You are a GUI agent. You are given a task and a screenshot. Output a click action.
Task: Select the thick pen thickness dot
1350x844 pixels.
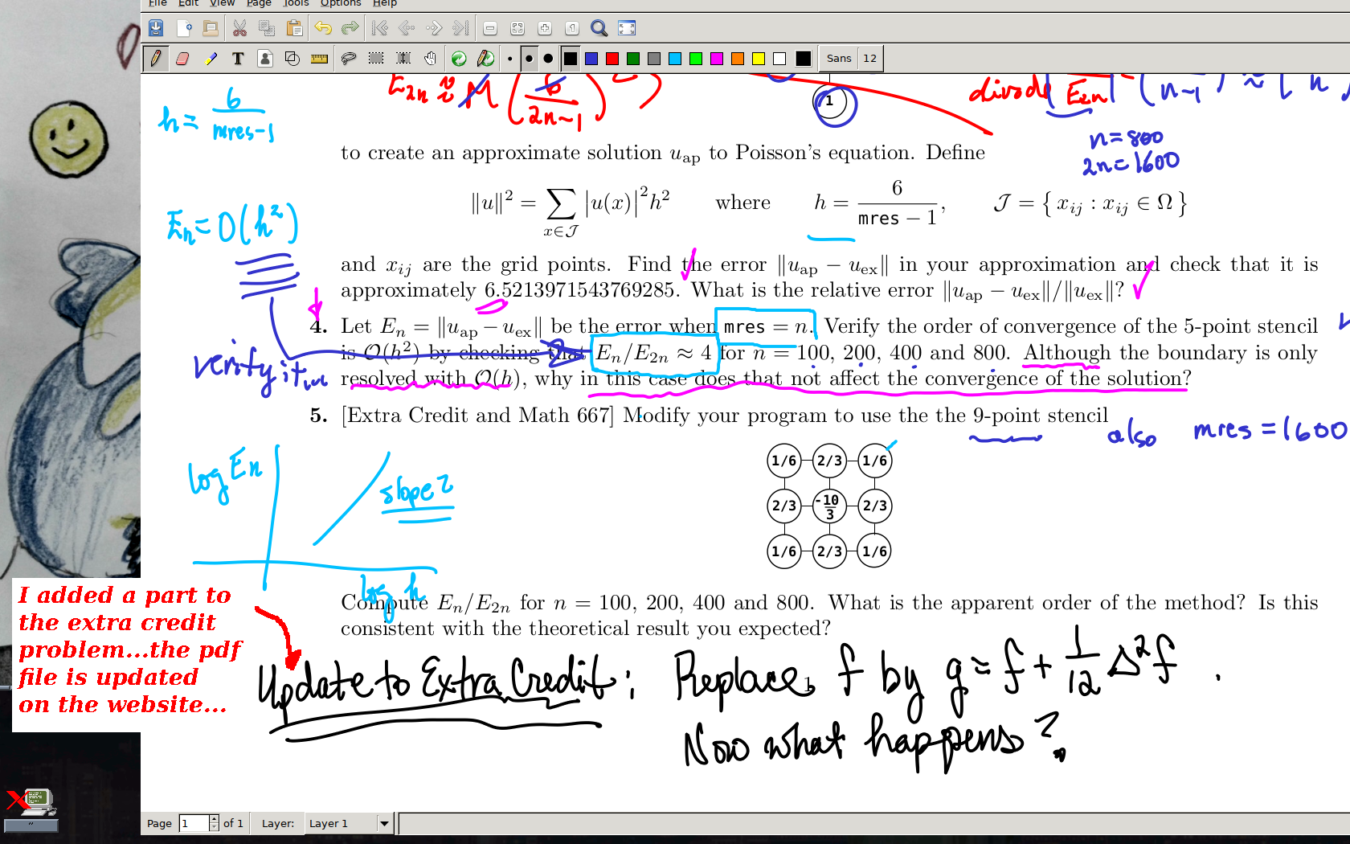(x=548, y=59)
